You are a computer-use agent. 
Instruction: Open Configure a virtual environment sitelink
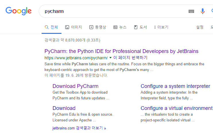click(177, 108)
